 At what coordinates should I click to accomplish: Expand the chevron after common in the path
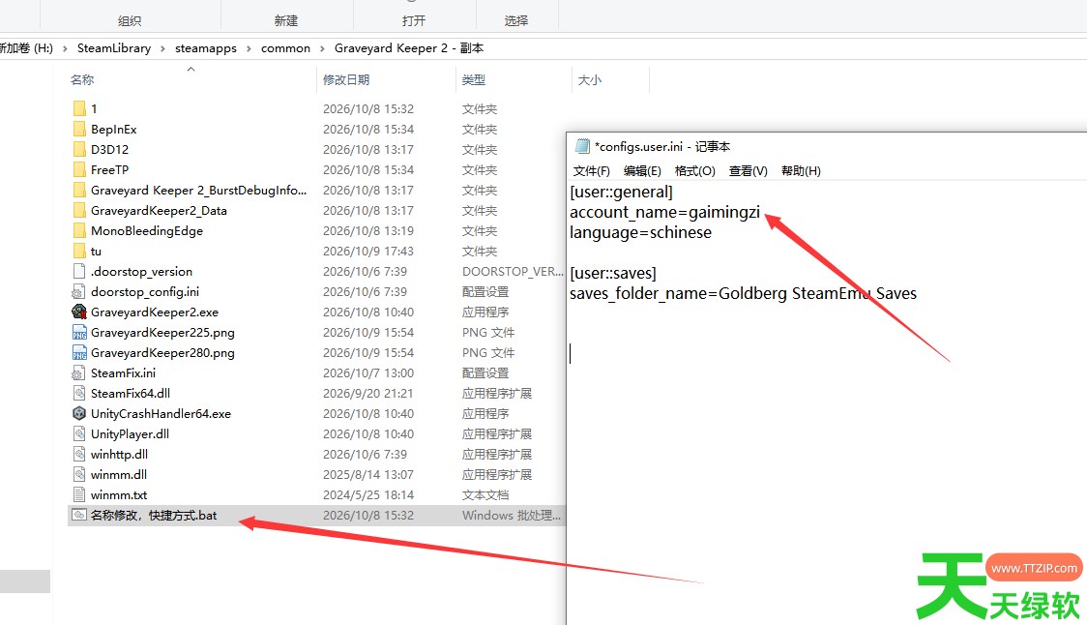pos(322,48)
